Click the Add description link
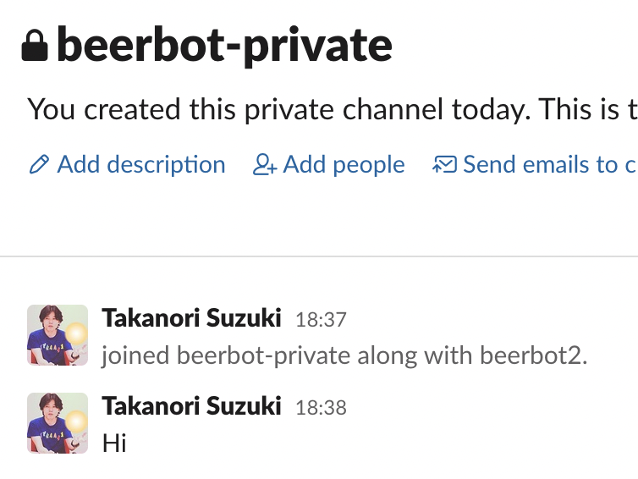This screenshot has width=638, height=479. tap(140, 164)
